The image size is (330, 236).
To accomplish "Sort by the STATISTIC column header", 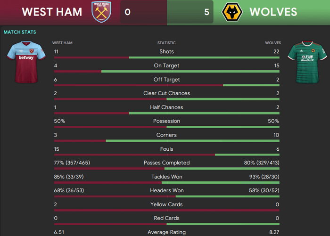I will [166, 43].
